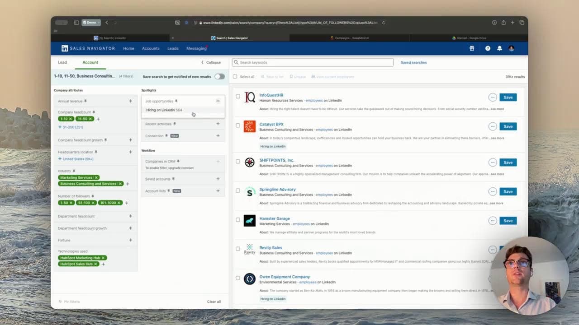Open more options for SHIFTPOINTS, Inc.

493,162
